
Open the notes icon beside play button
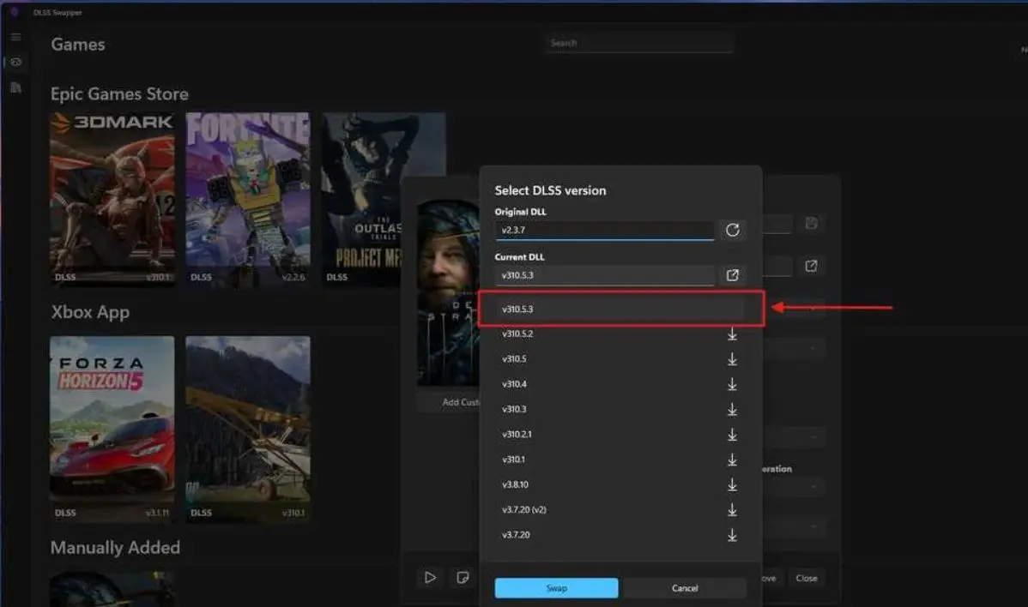click(463, 578)
